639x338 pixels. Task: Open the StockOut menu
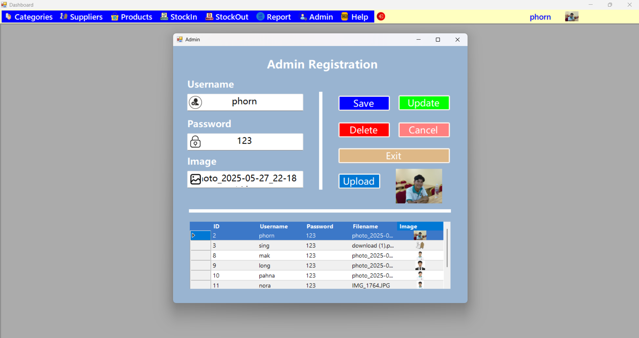227,17
